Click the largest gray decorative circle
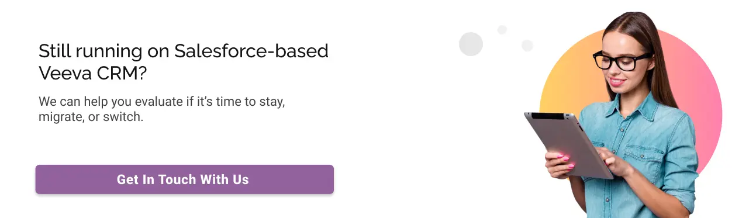749x218 pixels. click(x=471, y=44)
